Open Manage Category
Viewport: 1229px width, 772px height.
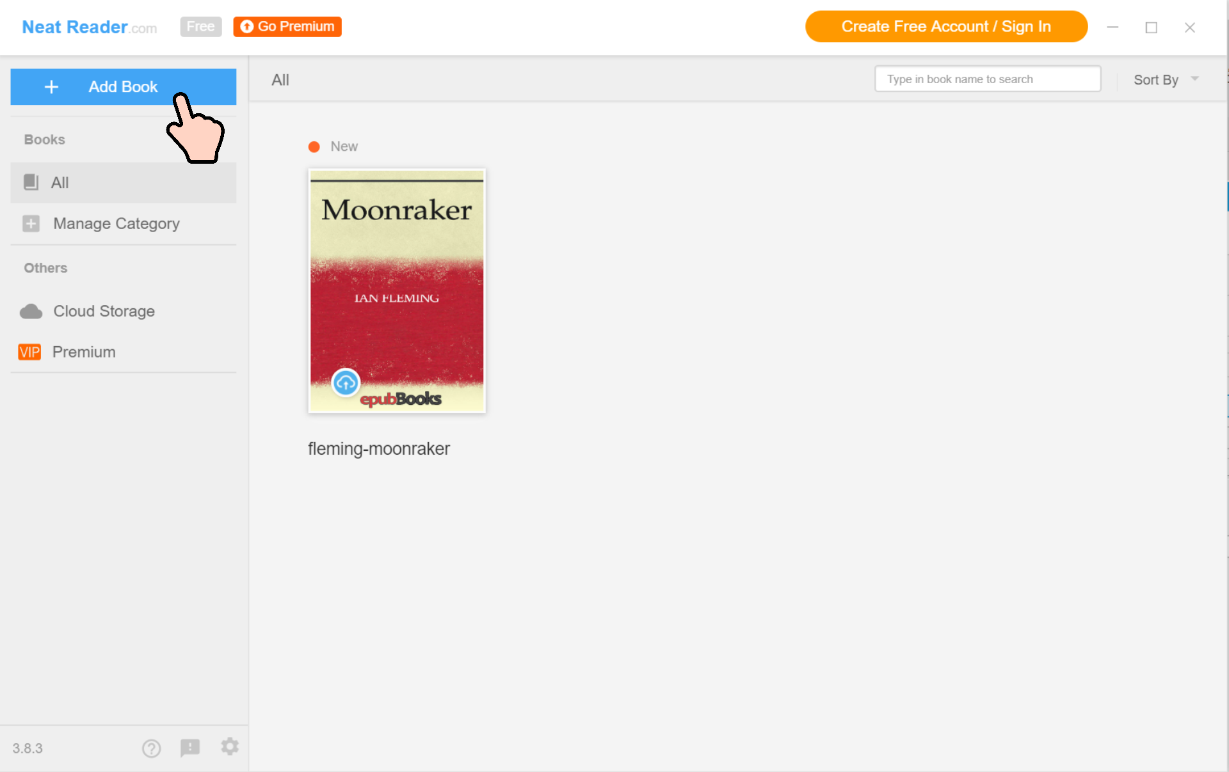(x=116, y=224)
